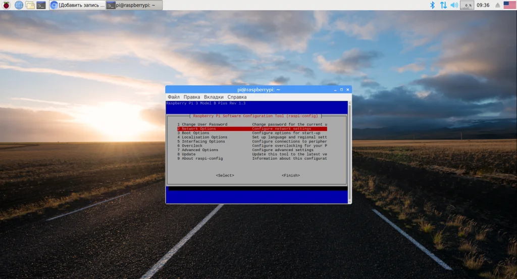Screen dimensions: 517x279
Task: Select 5 Interfacing Options entry
Action: click(252, 142)
